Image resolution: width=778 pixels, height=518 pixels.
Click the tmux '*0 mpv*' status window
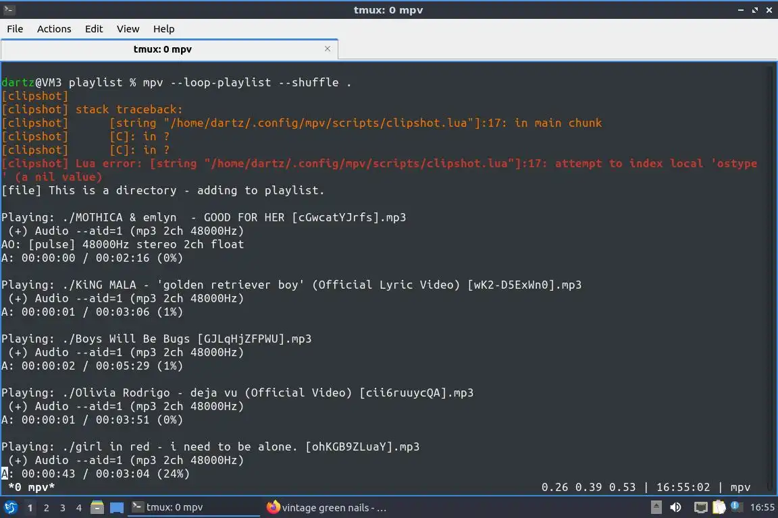[x=31, y=487]
